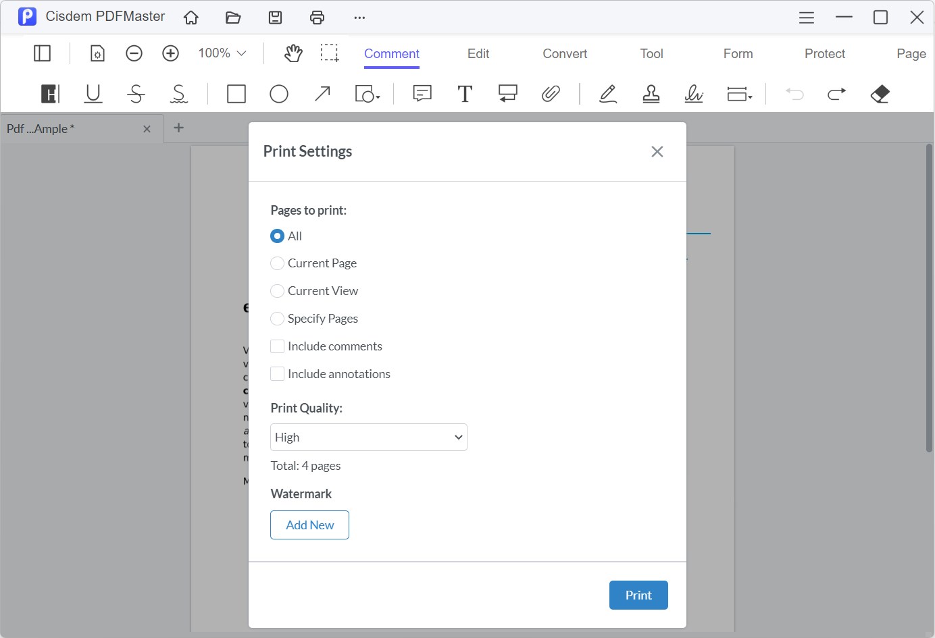Open the Protect tab
The width and height of the screenshot is (935, 638).
[x=824, y=53]
